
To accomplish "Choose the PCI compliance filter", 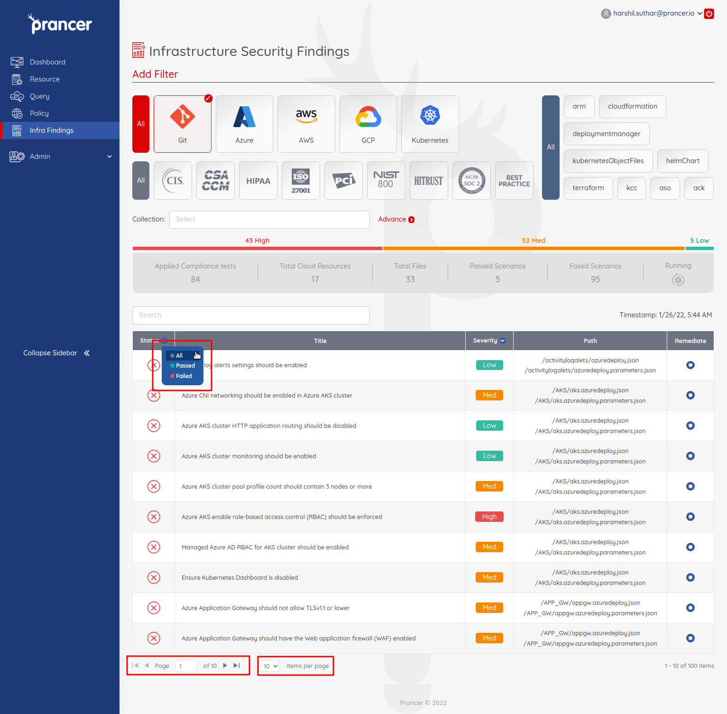I will click(344, 180).
